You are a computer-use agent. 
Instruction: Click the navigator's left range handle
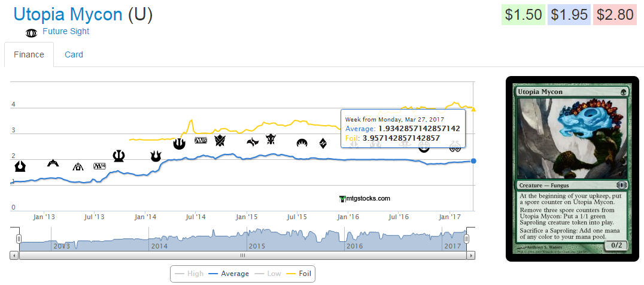[x=19, y=238]
